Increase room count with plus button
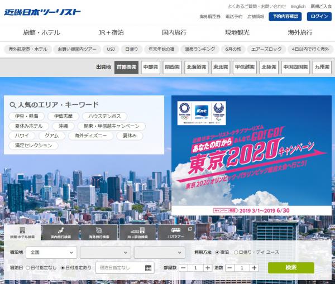335x284 pixels. 208,268
